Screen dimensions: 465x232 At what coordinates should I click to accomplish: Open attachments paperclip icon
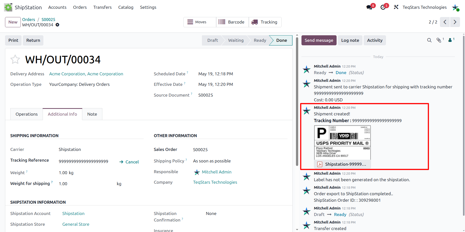tap(439, 40)
